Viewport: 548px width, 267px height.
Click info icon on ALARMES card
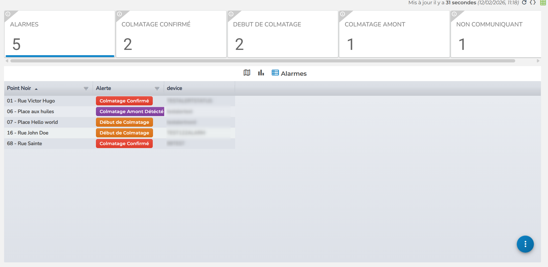point(8,14)
